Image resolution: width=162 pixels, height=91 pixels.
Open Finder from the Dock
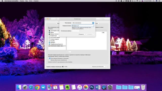point(19,87)
